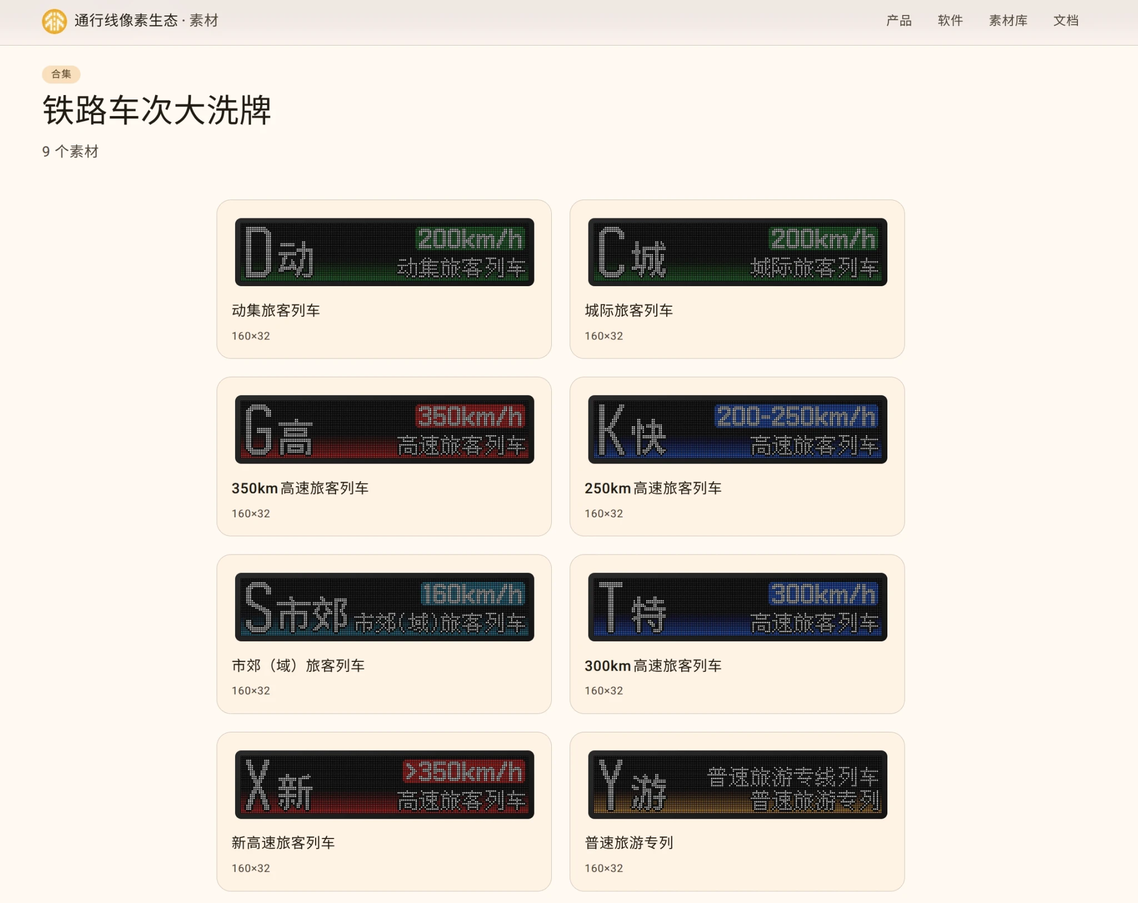Open the K快 200-250km/h sign thumbnail

pyautogui.click(x=737, y=430)
